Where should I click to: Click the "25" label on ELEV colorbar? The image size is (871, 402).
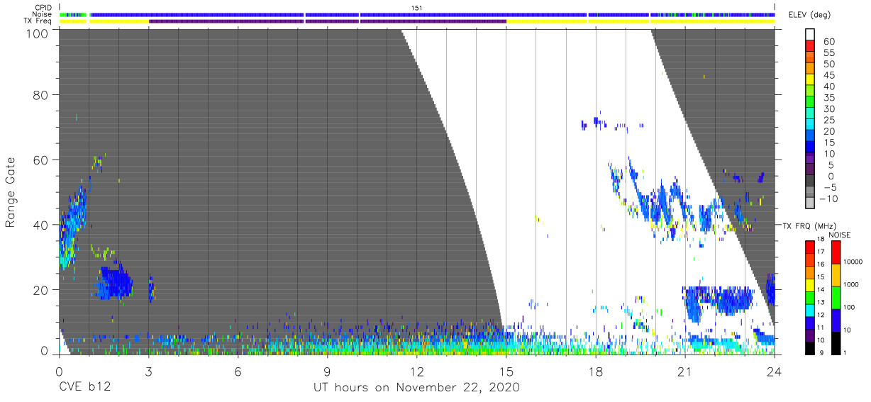(829, 120)
